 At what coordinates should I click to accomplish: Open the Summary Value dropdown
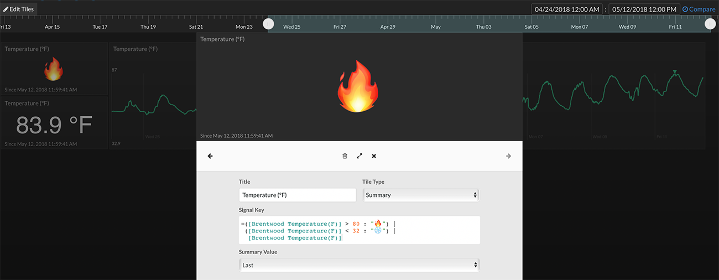coord(359,265)
